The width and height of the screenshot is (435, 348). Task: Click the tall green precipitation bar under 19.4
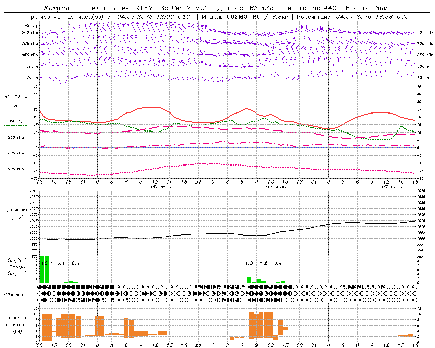(x=45, y=269)
